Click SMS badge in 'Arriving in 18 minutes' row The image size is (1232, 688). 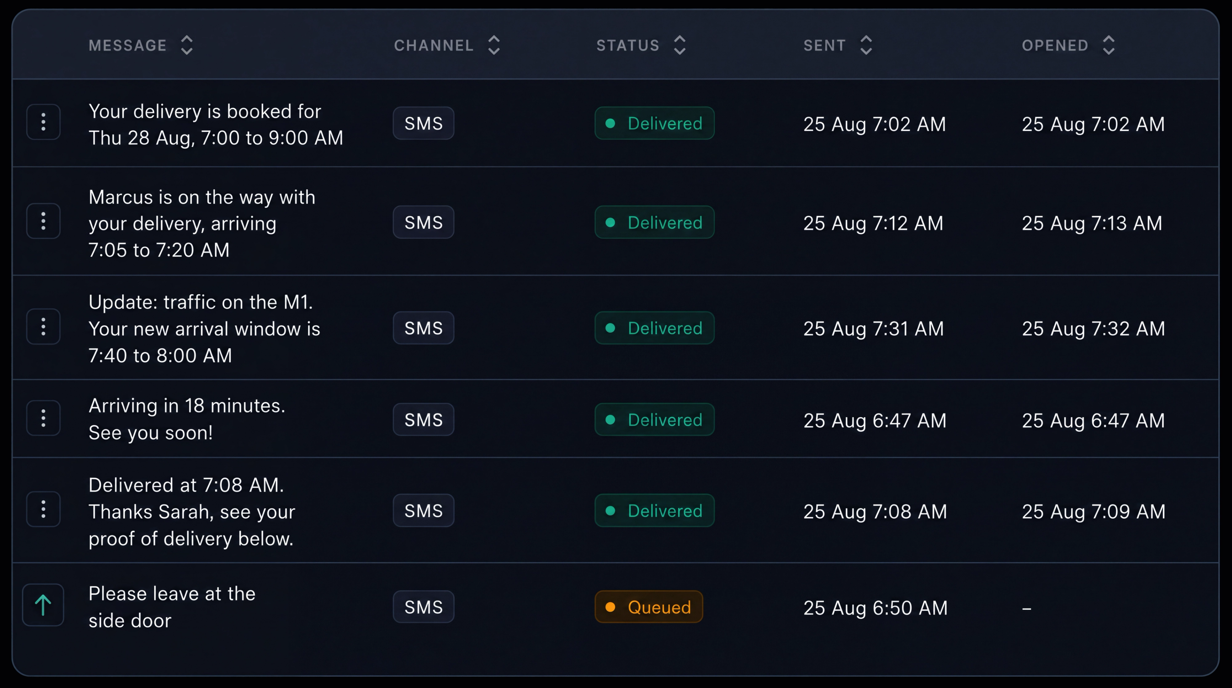pos(424,420)
